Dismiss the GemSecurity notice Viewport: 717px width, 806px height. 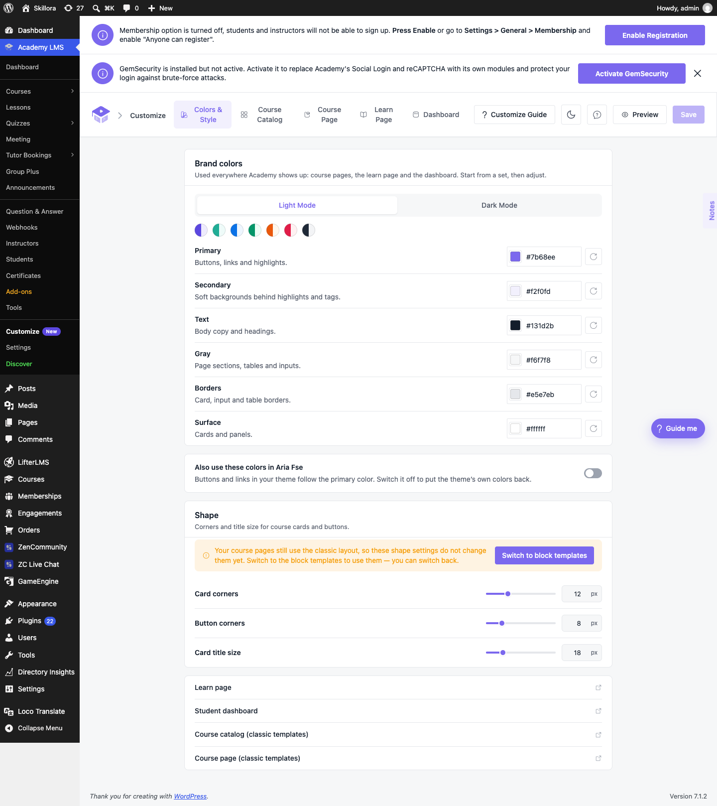point(698,73)
